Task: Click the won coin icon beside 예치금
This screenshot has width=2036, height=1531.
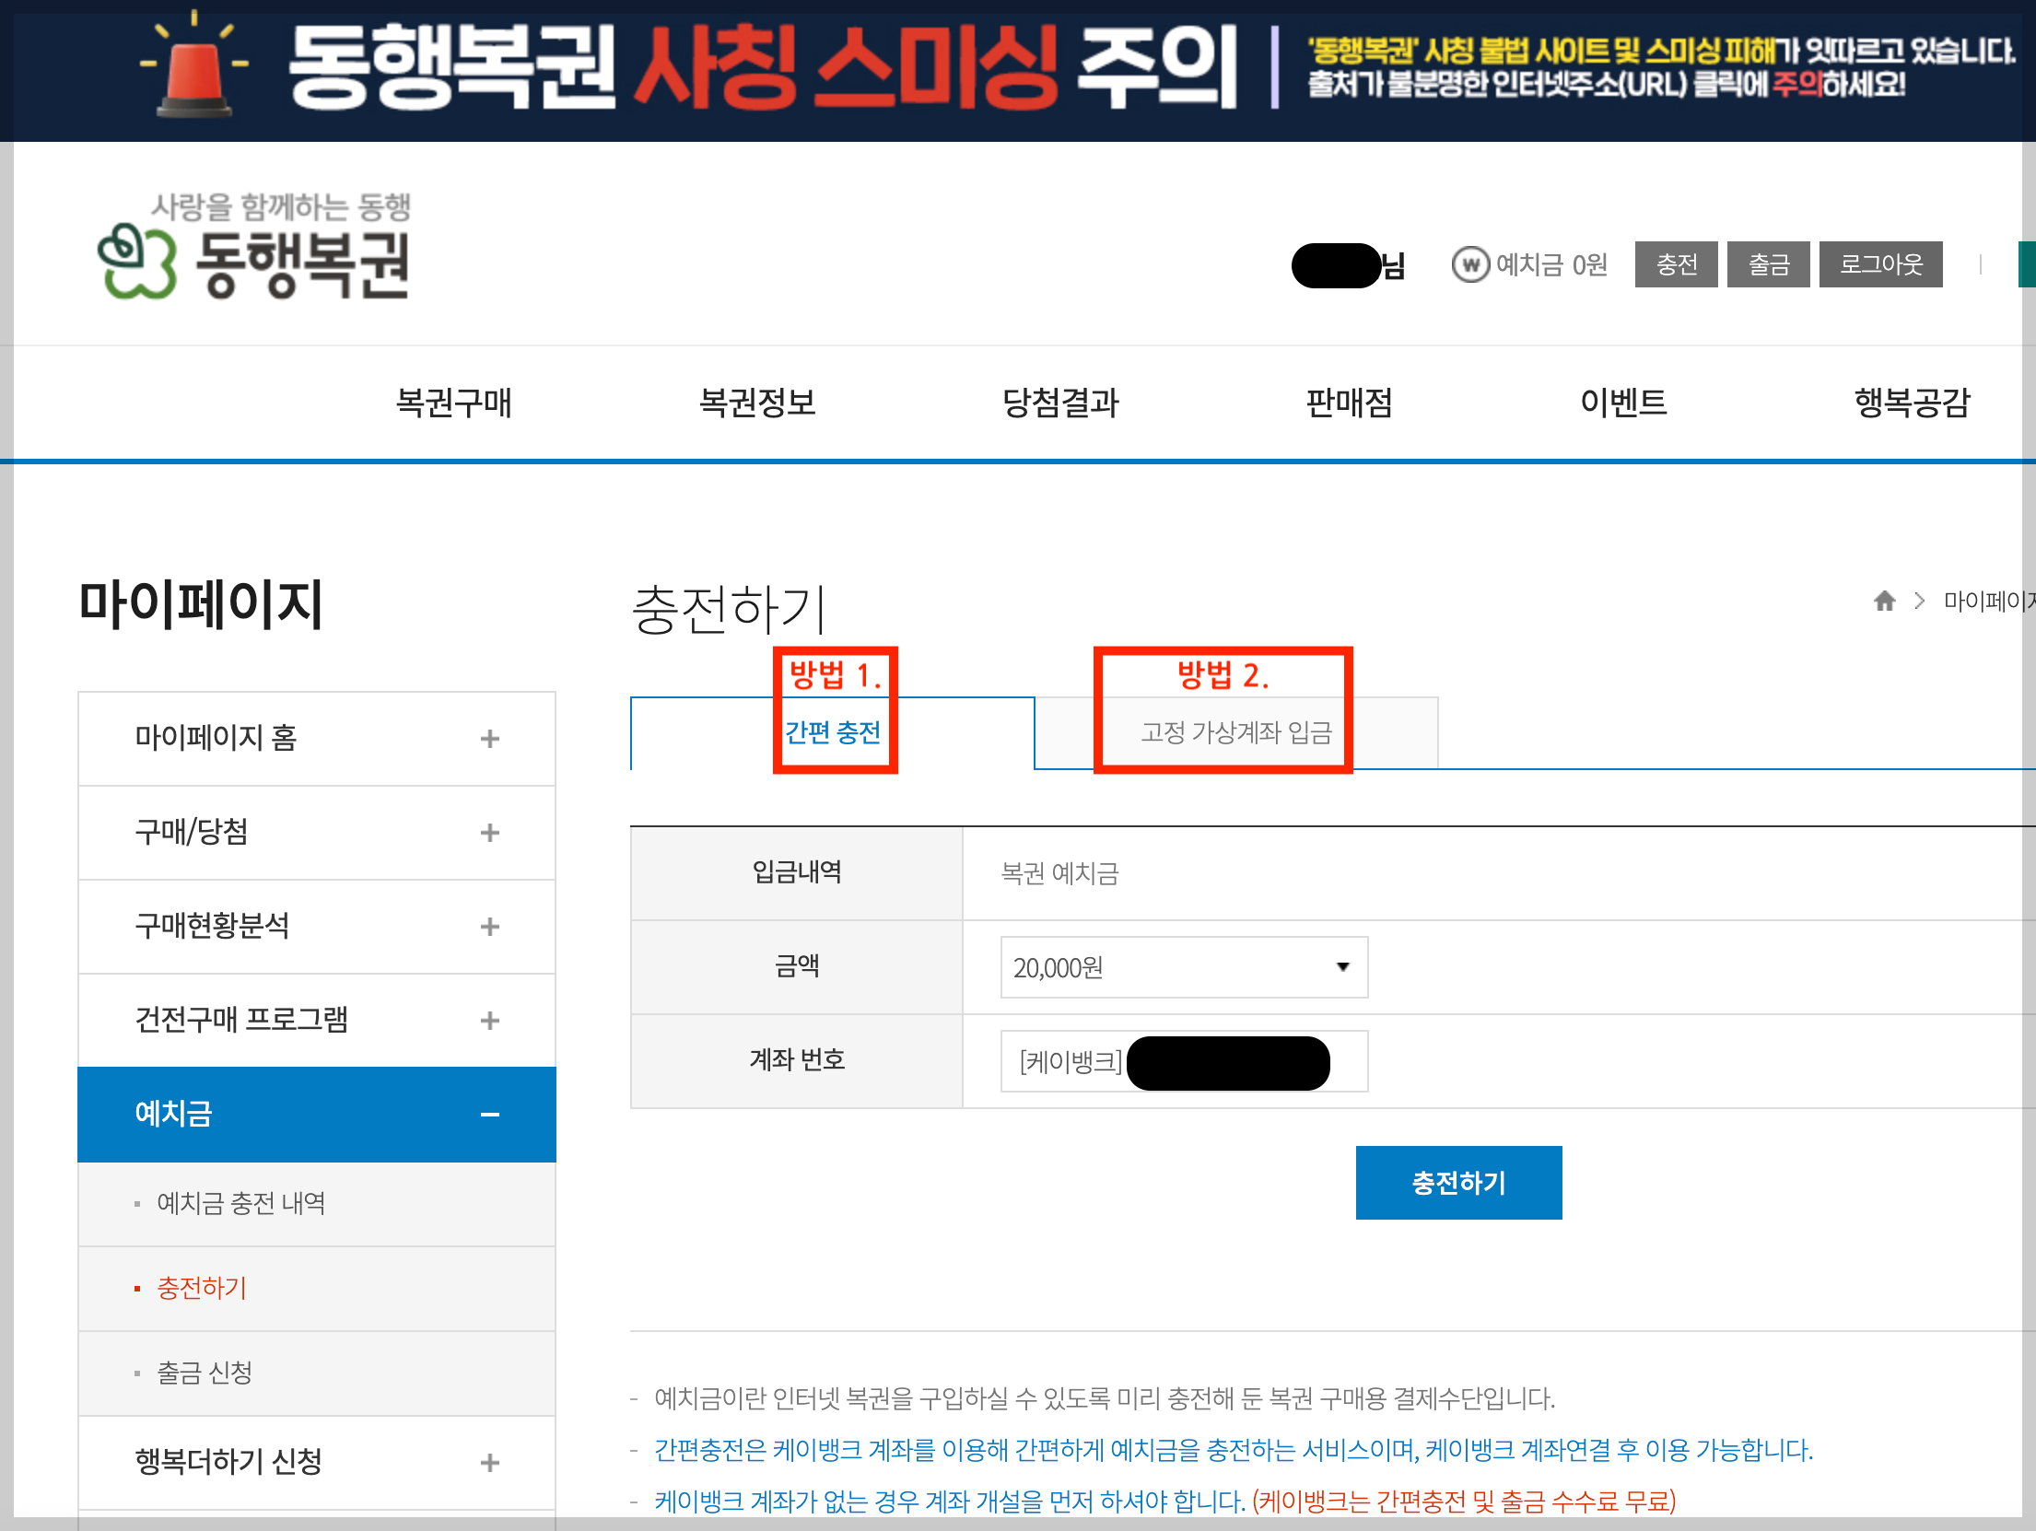Action: tap(1470, 265)
